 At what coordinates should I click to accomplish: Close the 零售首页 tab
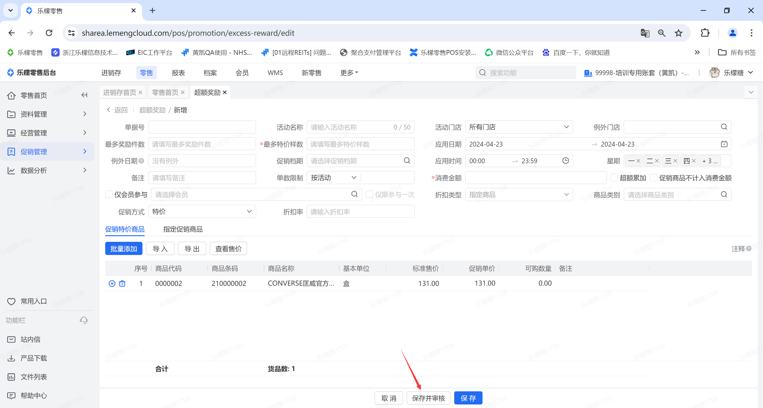tap(183, 93)
